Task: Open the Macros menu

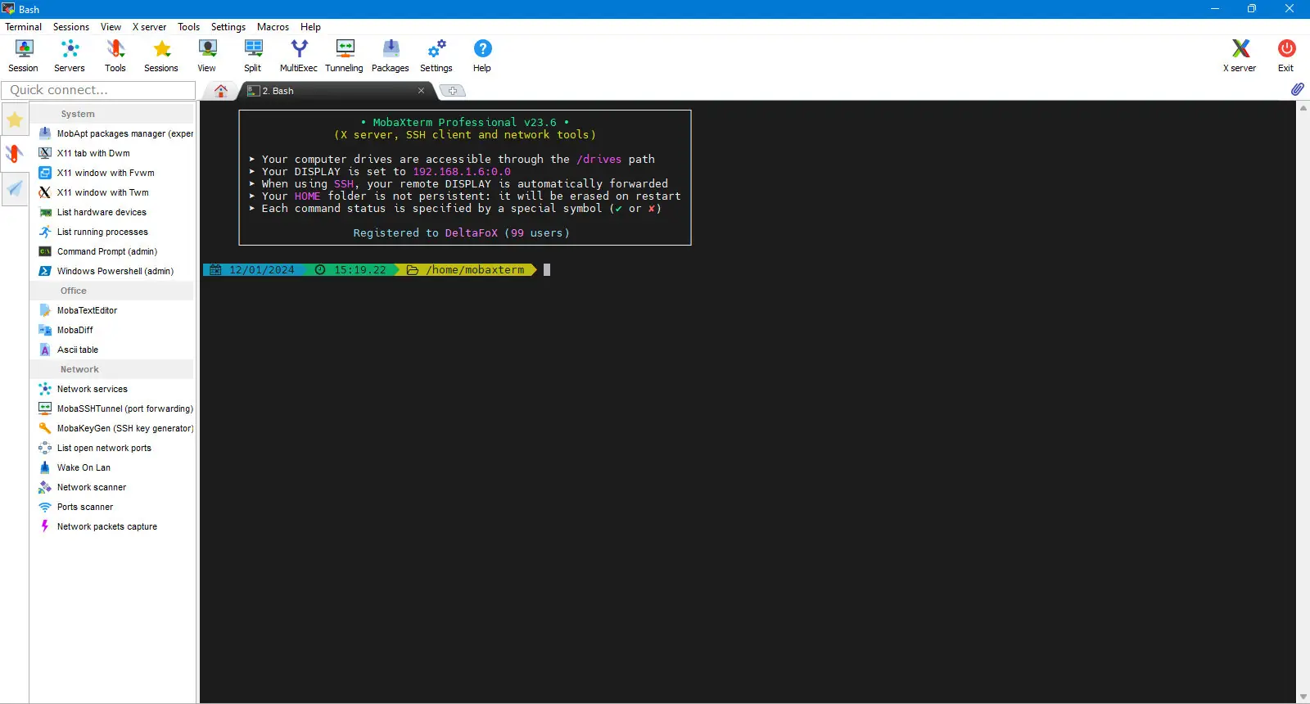Action: [273, 27]
